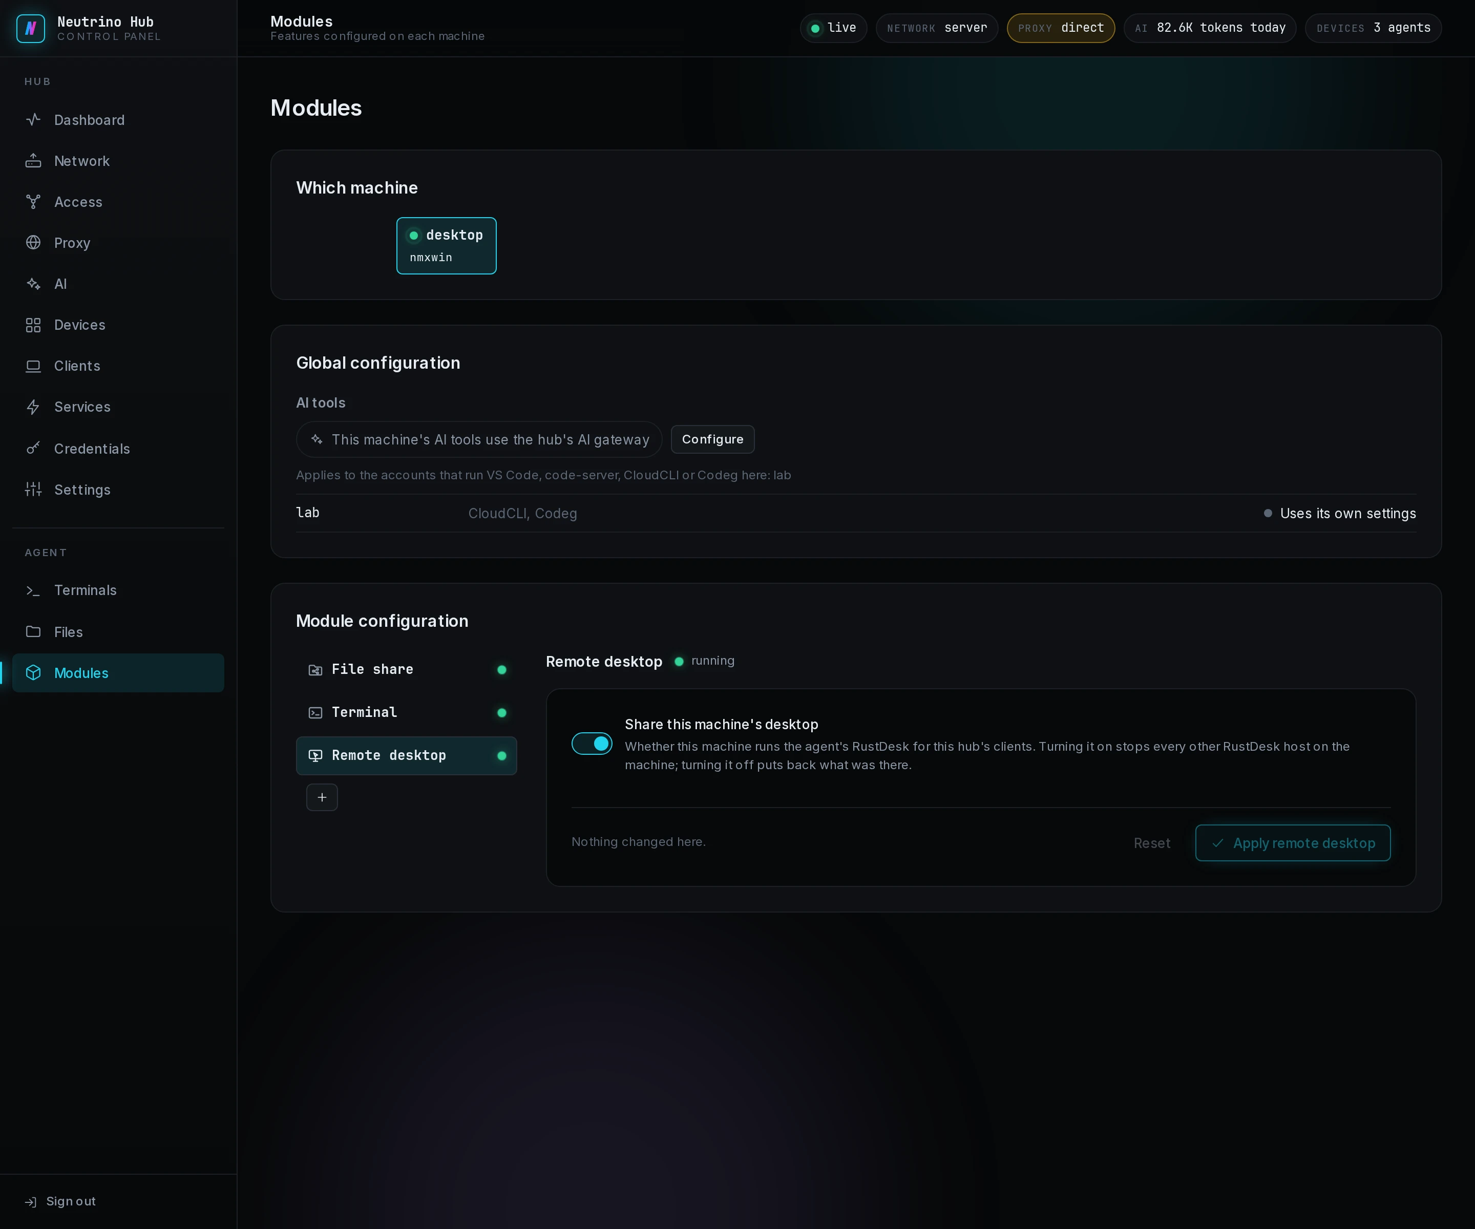
Task: Open Dashboard via its pulse icon
Action: click(33, 119)
